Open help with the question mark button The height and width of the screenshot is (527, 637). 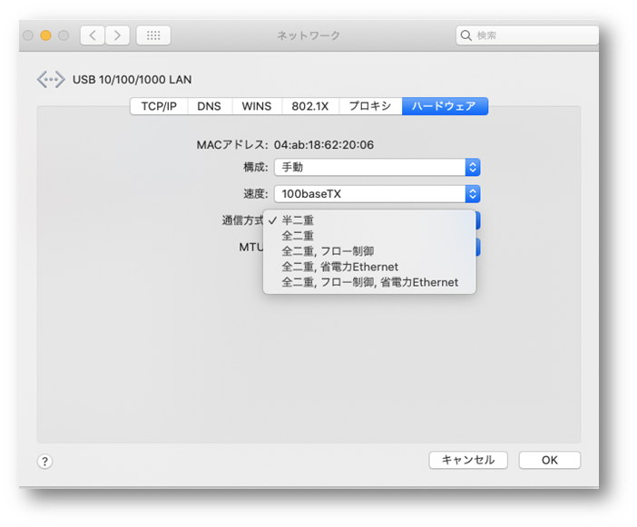[x=44, y=461]
